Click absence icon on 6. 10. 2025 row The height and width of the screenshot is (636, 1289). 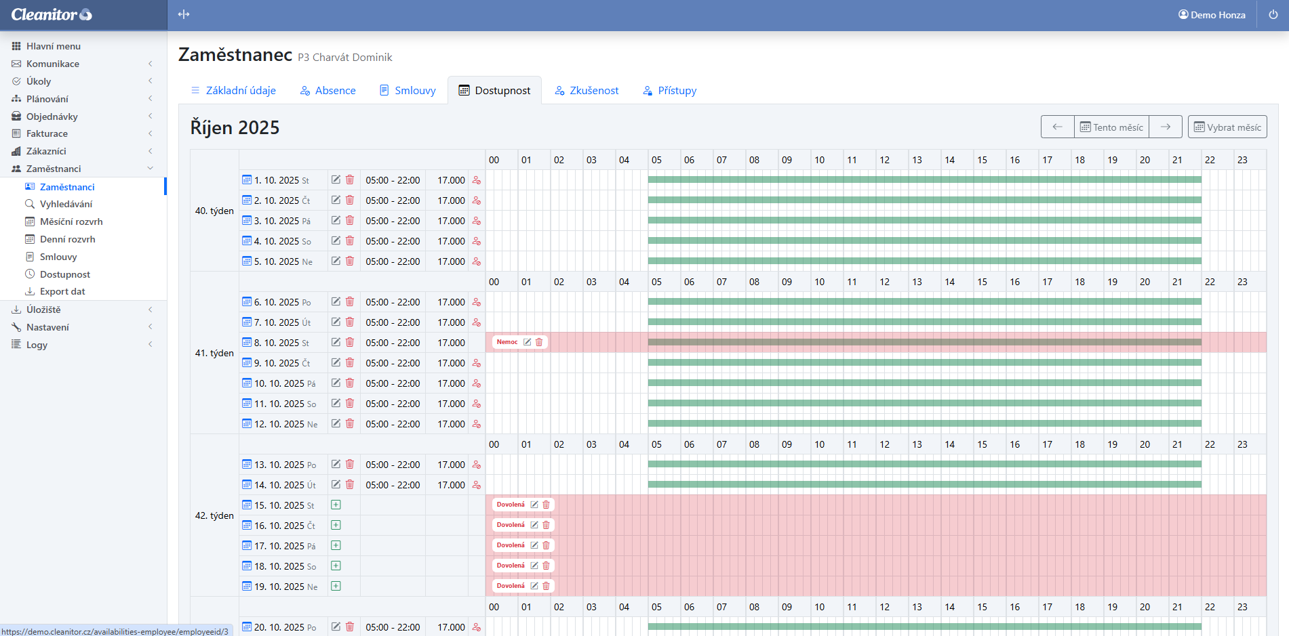coord(477,302)
